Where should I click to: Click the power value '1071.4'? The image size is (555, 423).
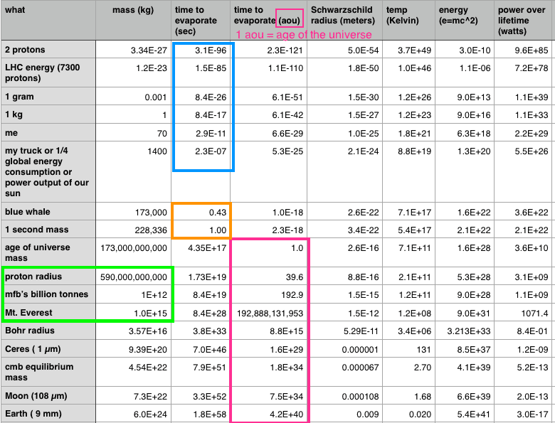point(523,313)
